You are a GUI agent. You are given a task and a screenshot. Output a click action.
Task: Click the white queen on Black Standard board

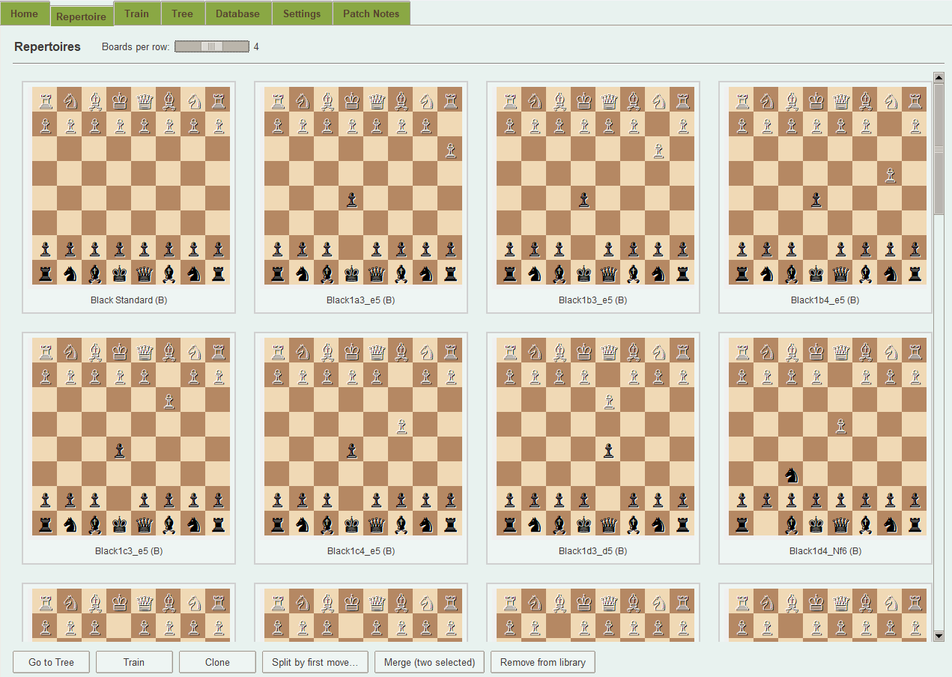(144, 100)
